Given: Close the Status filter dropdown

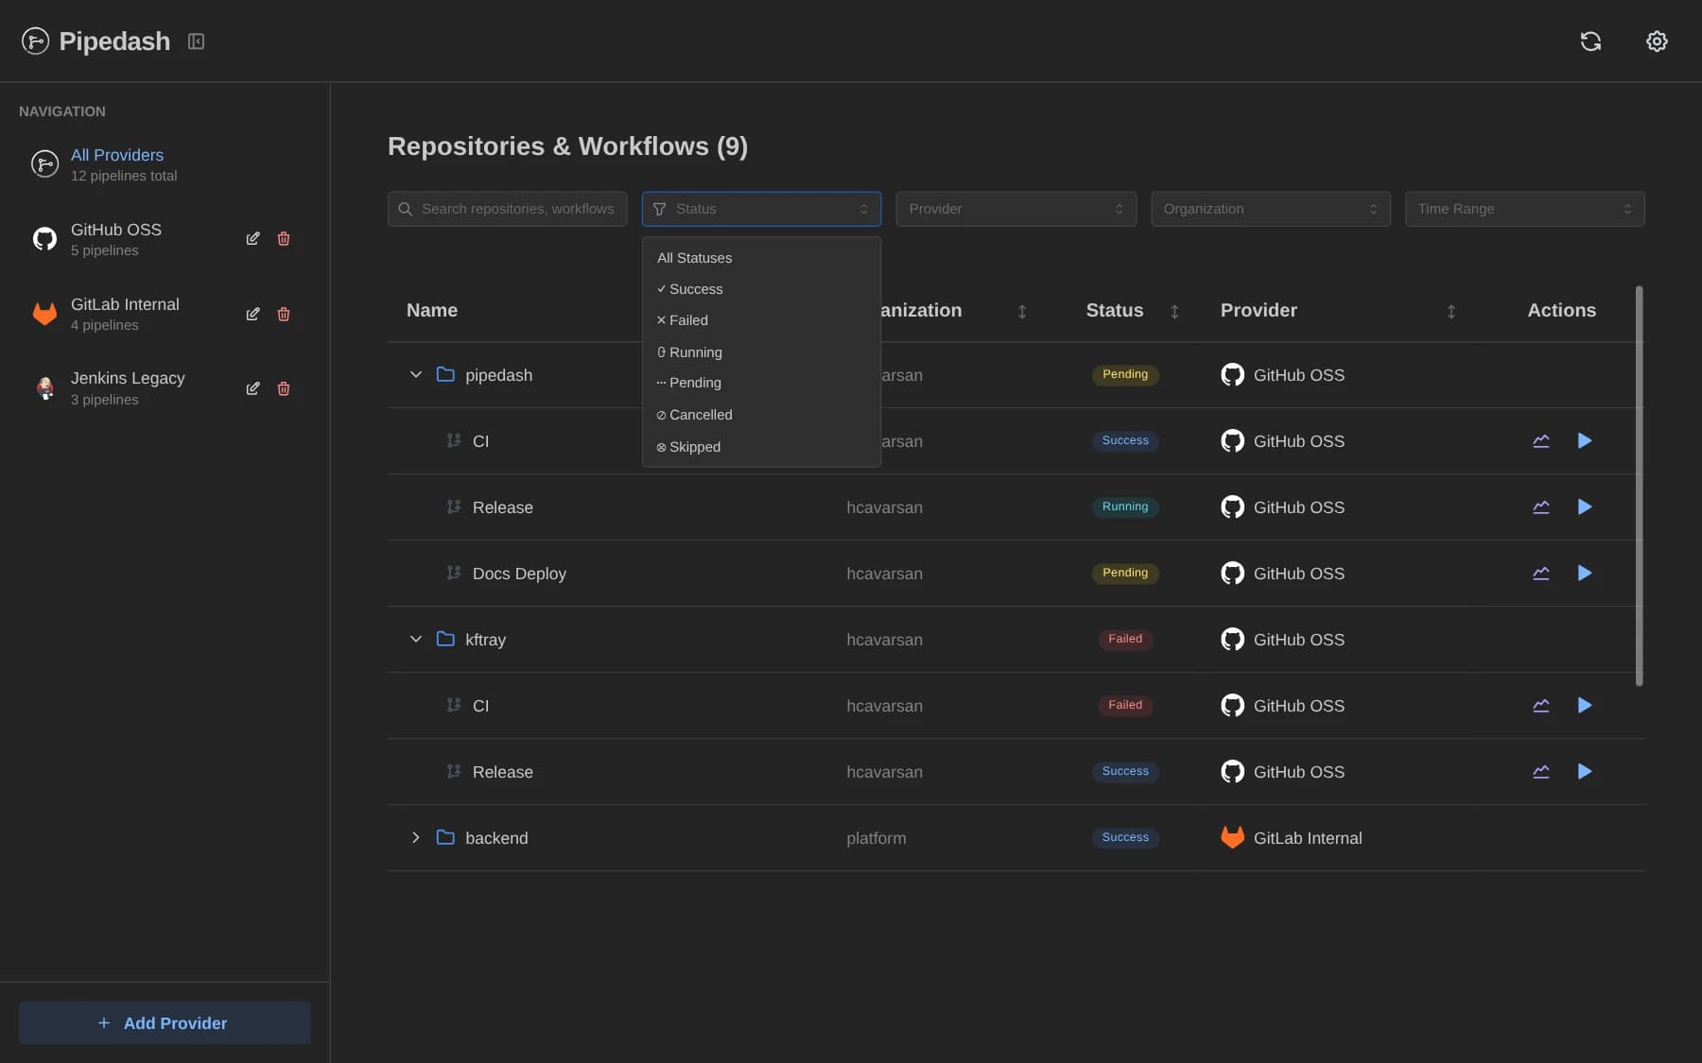Looking at the screenshot, I should (761, 209).
